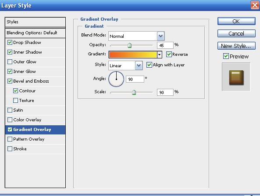Click the Angle value field
Image resolution: width=260 pixels, height=196 pixels.
tap(135, 79)
